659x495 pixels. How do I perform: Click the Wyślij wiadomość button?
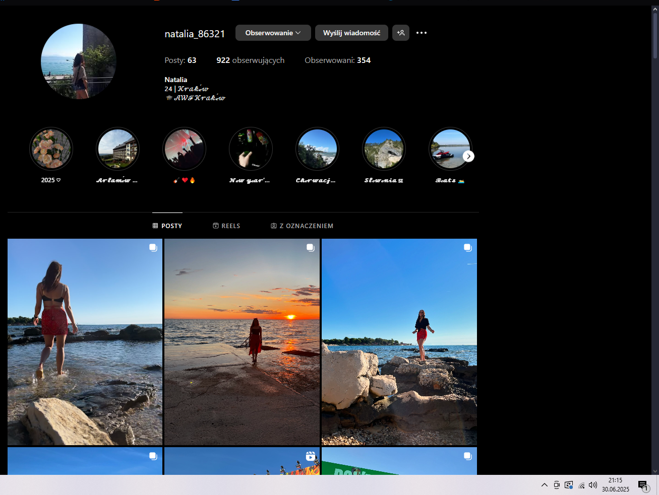(x=351, y=33)
